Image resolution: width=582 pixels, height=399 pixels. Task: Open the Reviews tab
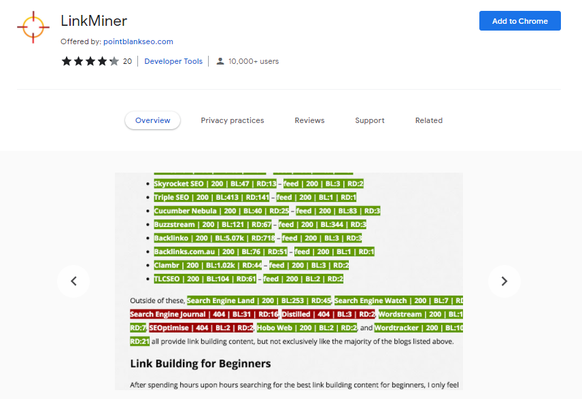point(309,120)
